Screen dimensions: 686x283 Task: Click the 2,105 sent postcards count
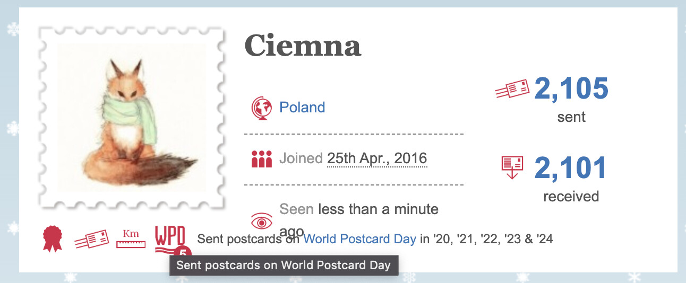click(571, 89)
